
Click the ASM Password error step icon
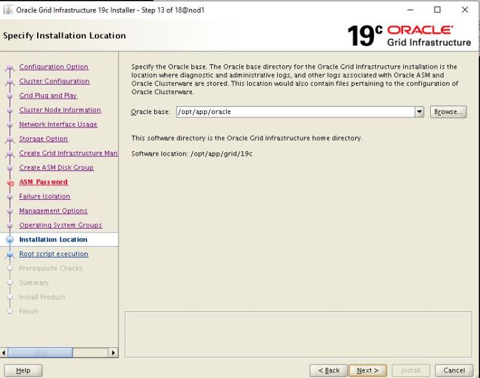10,183
